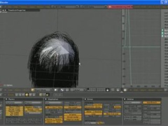This screenshot has height=126, width=168.
Task: Click the IPO window type icon in its header
Action: [x=125, y=90]
